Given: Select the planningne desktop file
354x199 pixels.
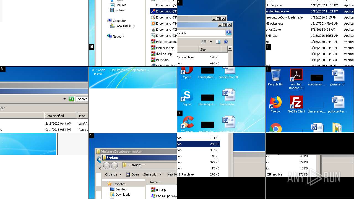Looking at the screenshot, I should point(207,100).
